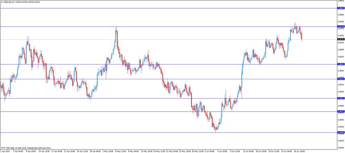Viewport: 345px width, 153px height.
Task: Click the OHLC values 0.8753 0.8763 0.8726 0.8732
Action: click(x=28, y=2)
